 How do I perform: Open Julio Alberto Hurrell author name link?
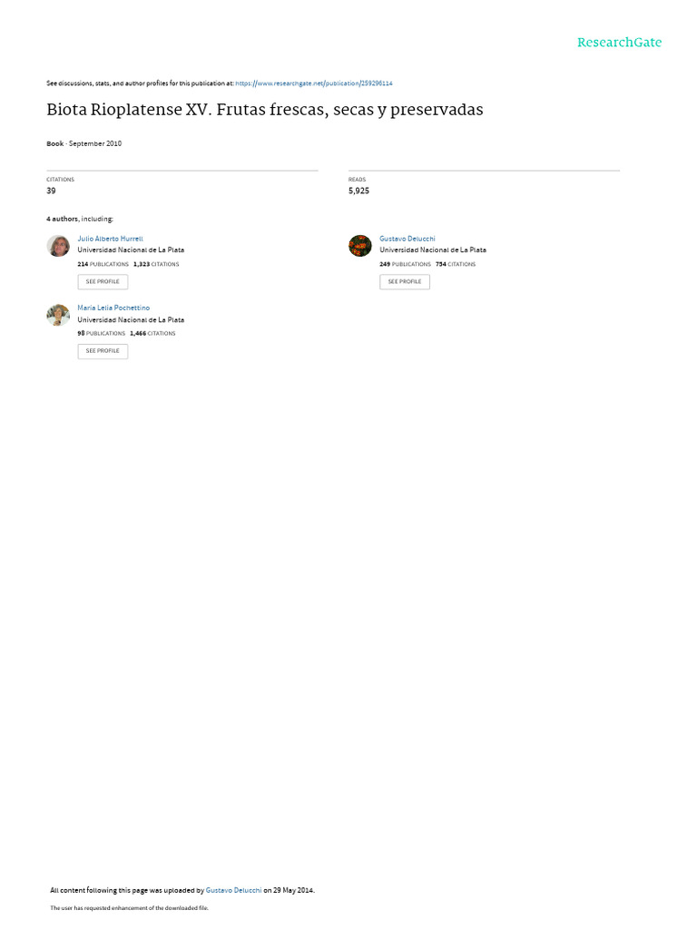[x=110, y=239]
